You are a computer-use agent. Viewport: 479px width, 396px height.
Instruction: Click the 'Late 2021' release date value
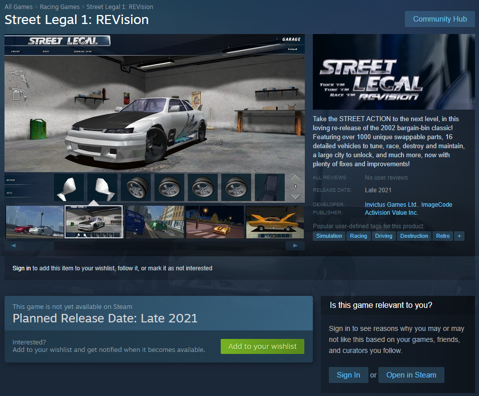(378, 190)
